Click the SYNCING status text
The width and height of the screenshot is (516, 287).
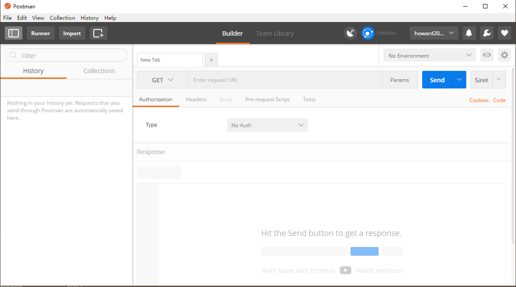386,33
